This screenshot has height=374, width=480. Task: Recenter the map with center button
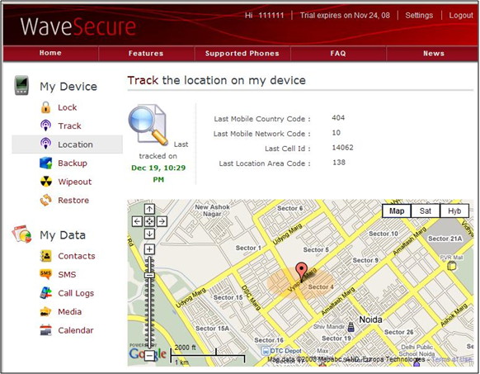tap(149, 221)
